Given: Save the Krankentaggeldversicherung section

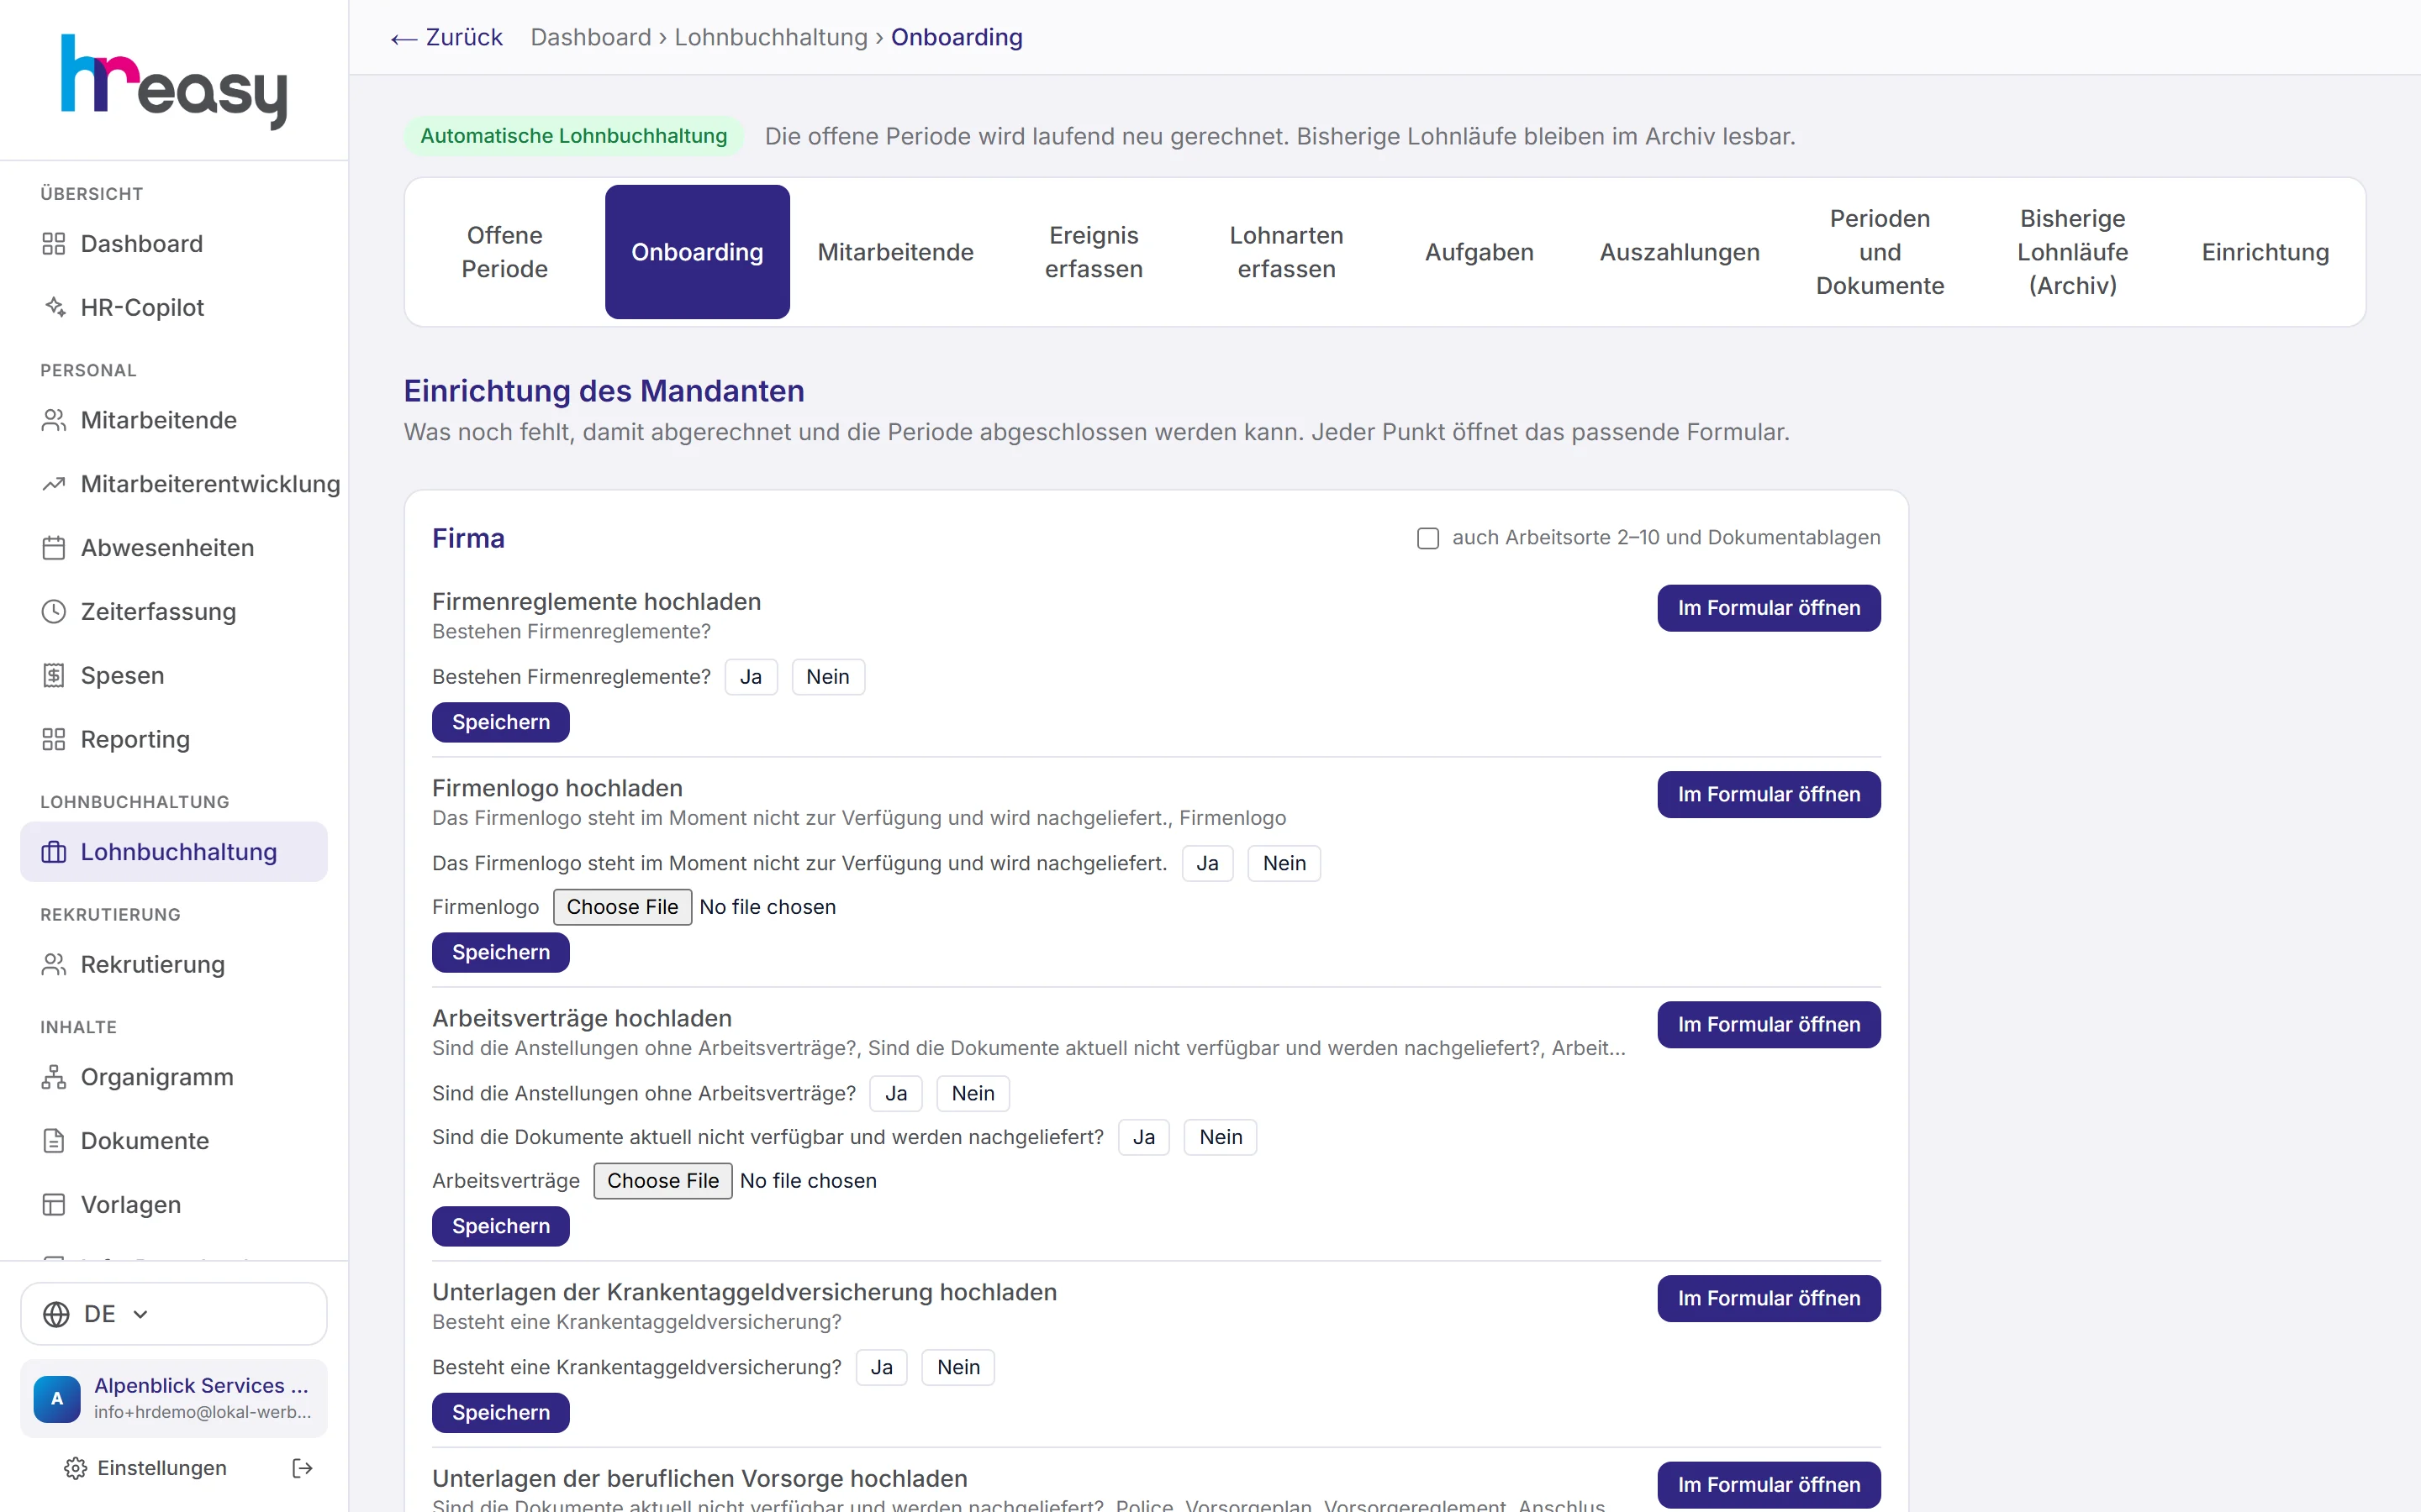Looking at the screenshot, I should pos(500,1413).
